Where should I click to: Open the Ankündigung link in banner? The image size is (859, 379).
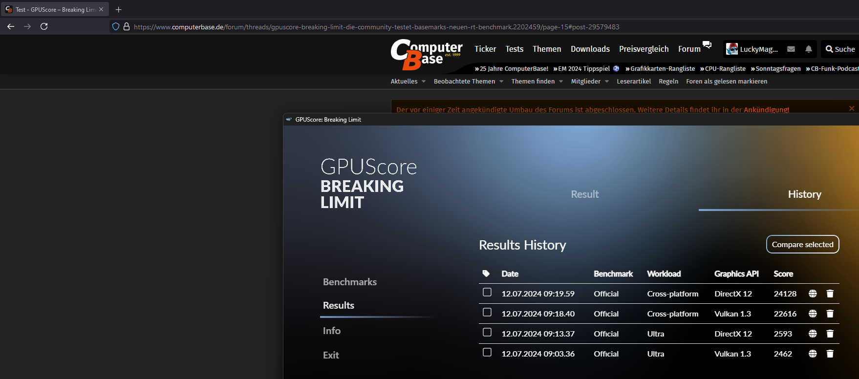(x=766, y=110)
